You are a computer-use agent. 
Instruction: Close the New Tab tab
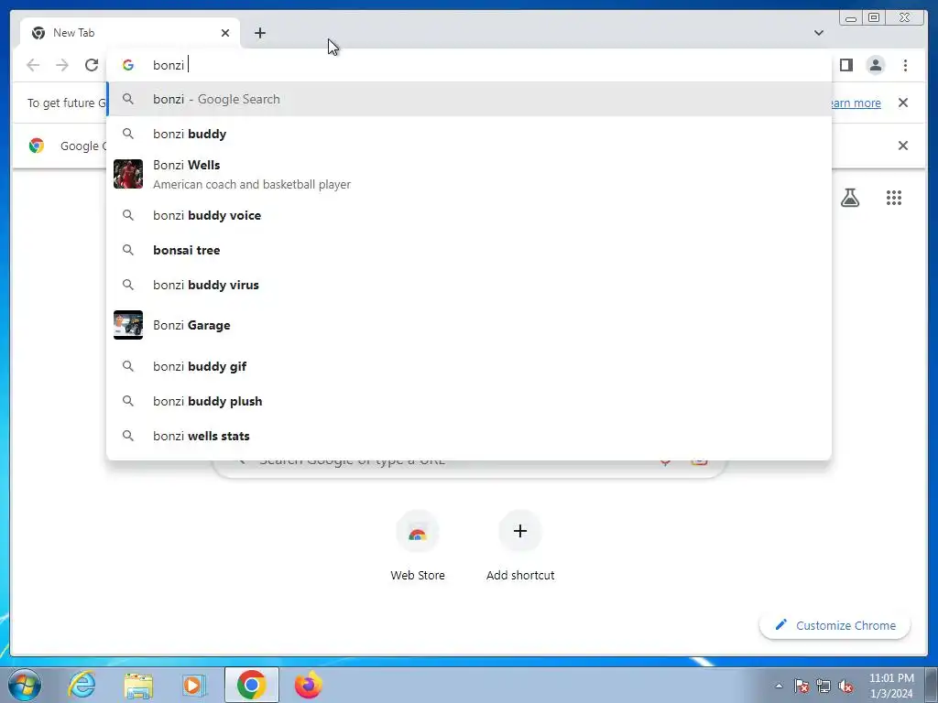coord(225,33)
